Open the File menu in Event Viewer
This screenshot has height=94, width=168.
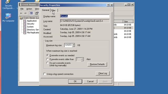22,9
